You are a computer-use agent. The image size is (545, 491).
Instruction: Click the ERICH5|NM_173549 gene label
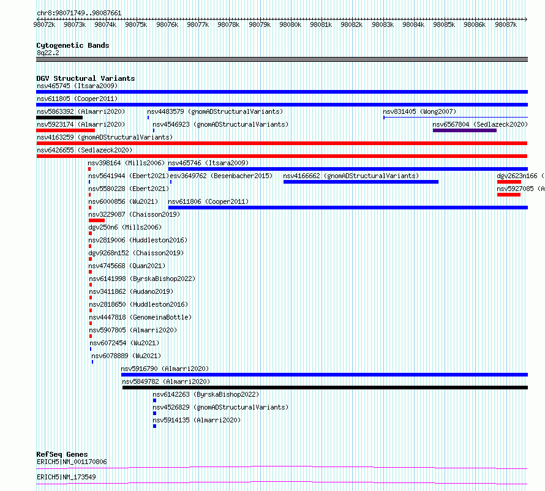coord(66,477)
